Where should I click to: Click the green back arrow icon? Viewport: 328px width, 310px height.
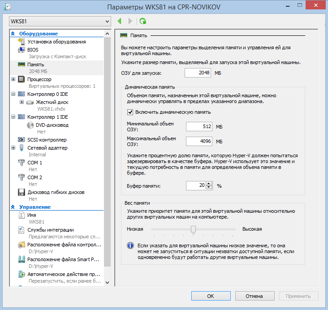(x=120, y=21)
